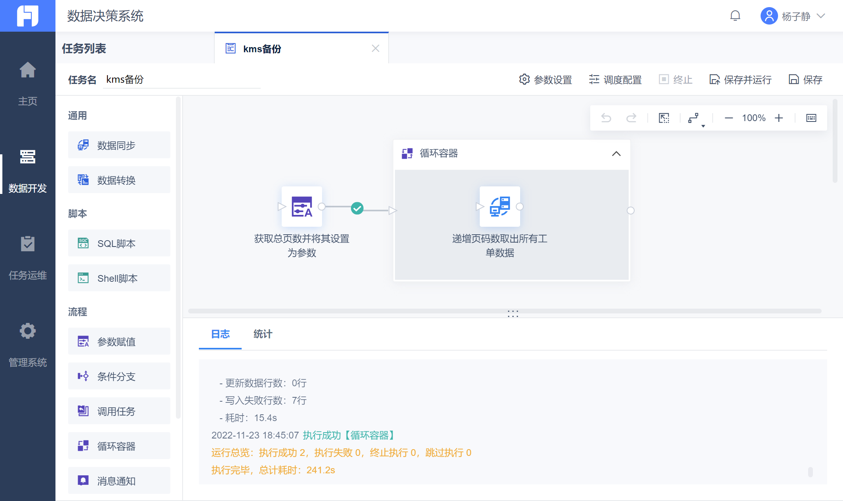Screen dimensions: 843x501
Task: Click the task name input field
Action: [x=181, y=80]
